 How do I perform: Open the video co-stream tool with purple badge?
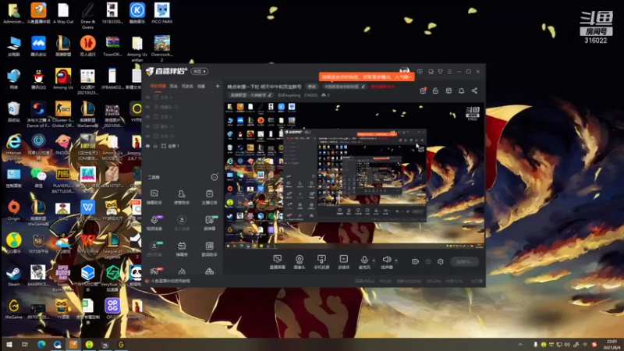[154, 223]
